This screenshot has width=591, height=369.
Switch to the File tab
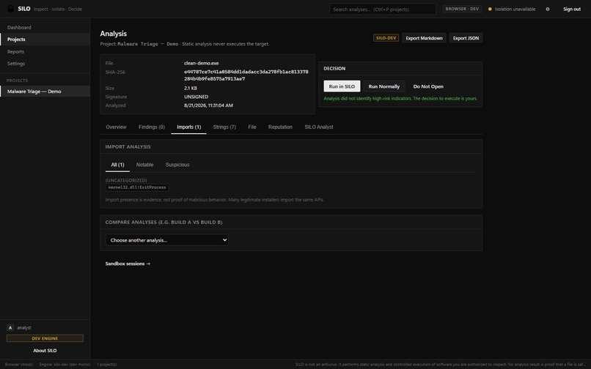252,127
